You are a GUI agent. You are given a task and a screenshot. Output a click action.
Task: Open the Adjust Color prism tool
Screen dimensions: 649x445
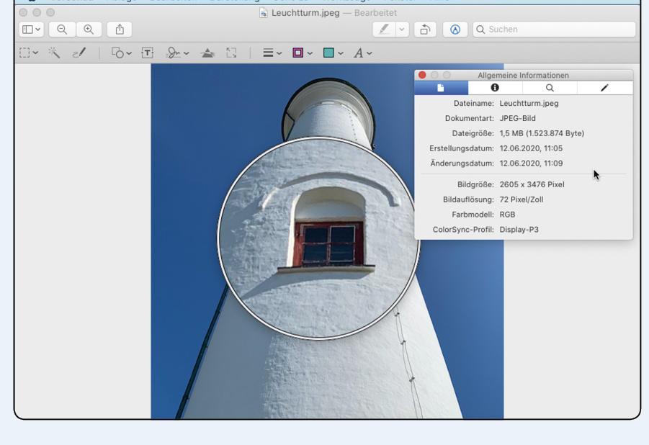[207, 53]
